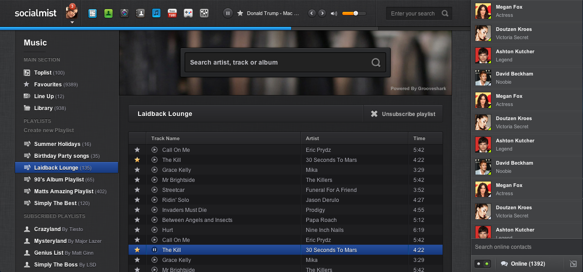Focus the 'Enter your search' field

click(x=414, y=13)
